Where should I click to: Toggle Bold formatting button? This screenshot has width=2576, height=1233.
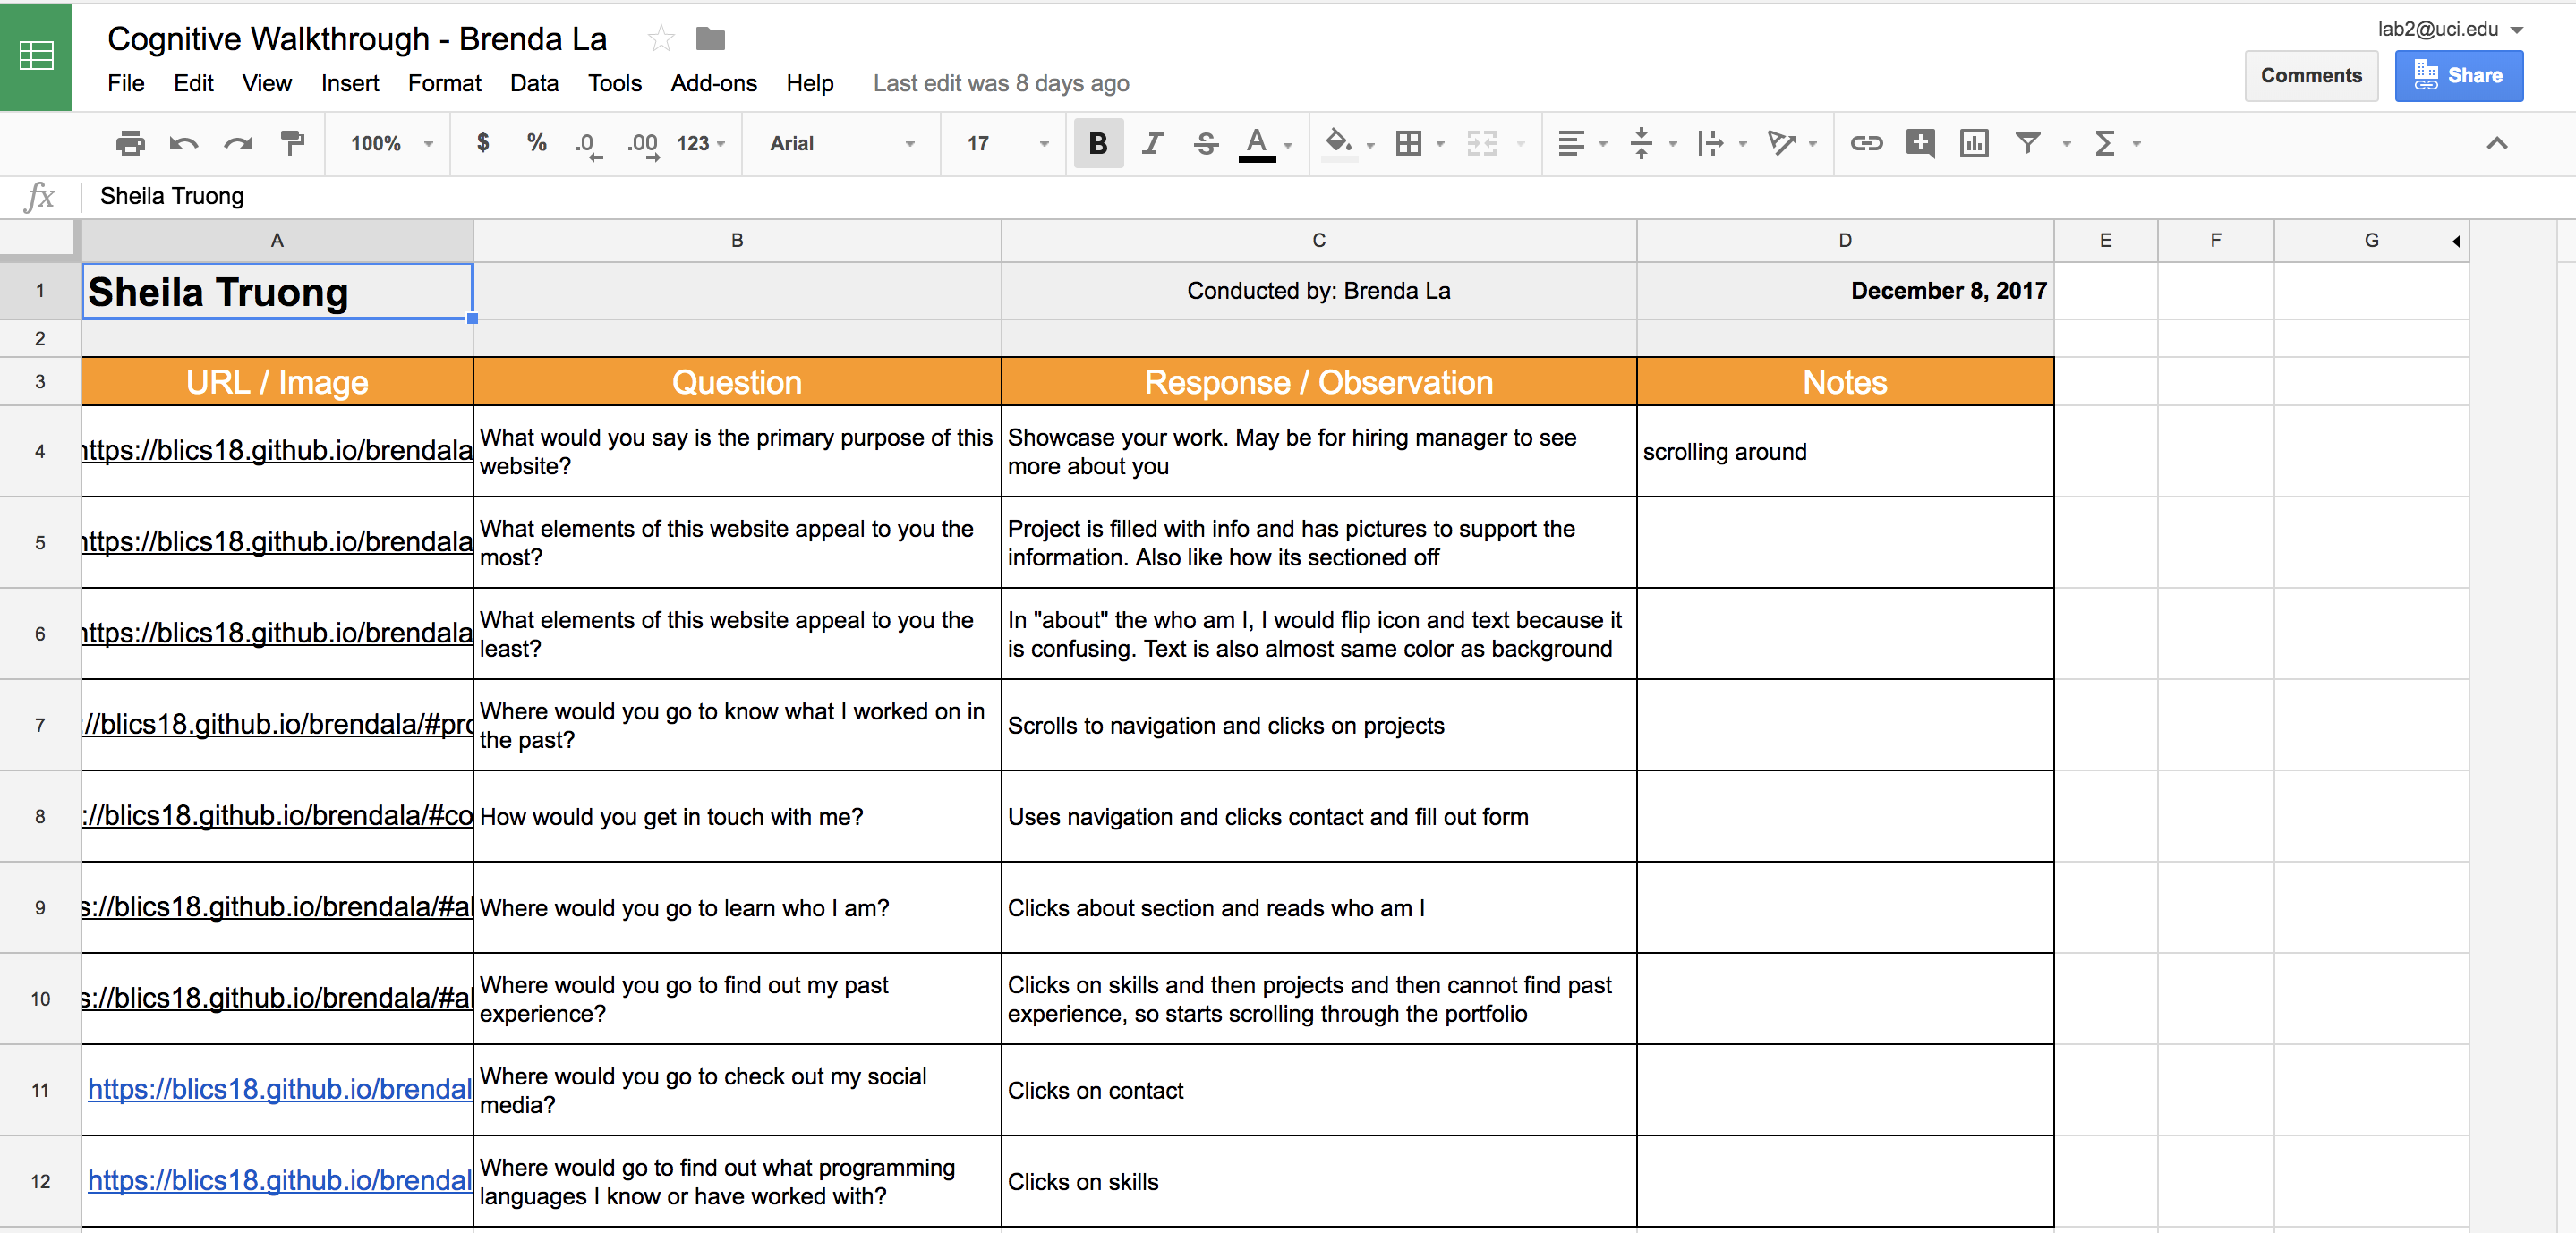(x=1098, y=144)
